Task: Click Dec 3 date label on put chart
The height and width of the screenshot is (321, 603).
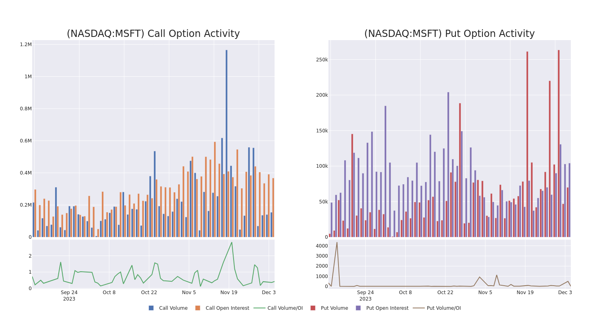Action: tap(565, 293)
